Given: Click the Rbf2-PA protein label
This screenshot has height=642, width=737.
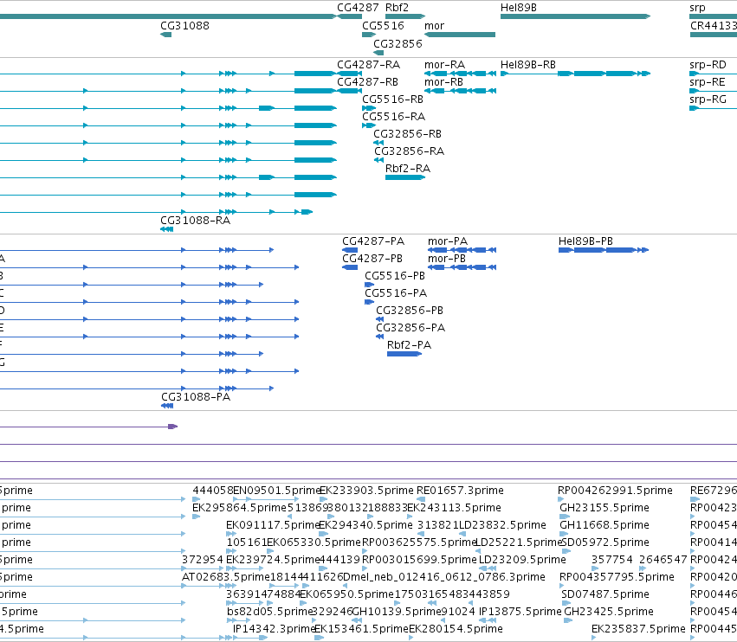Looking at the screenshot, I should (x=409, y=345).
